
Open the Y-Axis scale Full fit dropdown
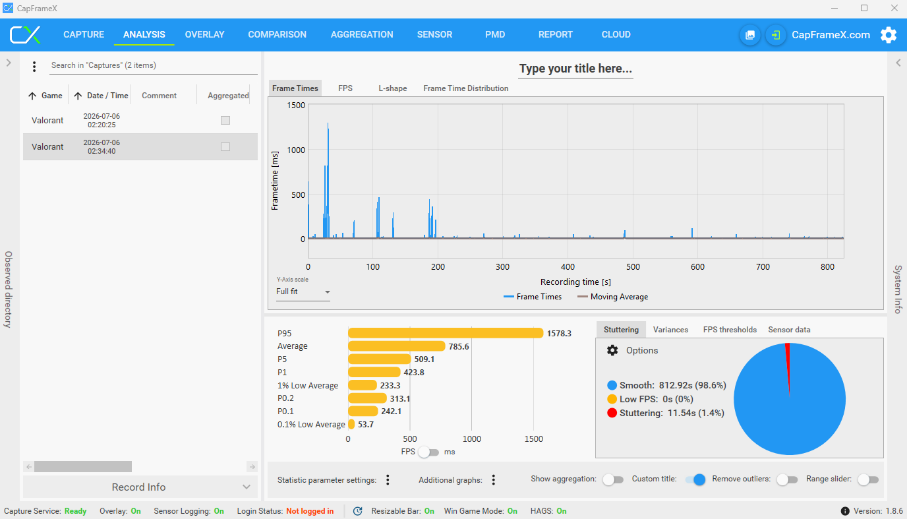click(x=303, y=291)
